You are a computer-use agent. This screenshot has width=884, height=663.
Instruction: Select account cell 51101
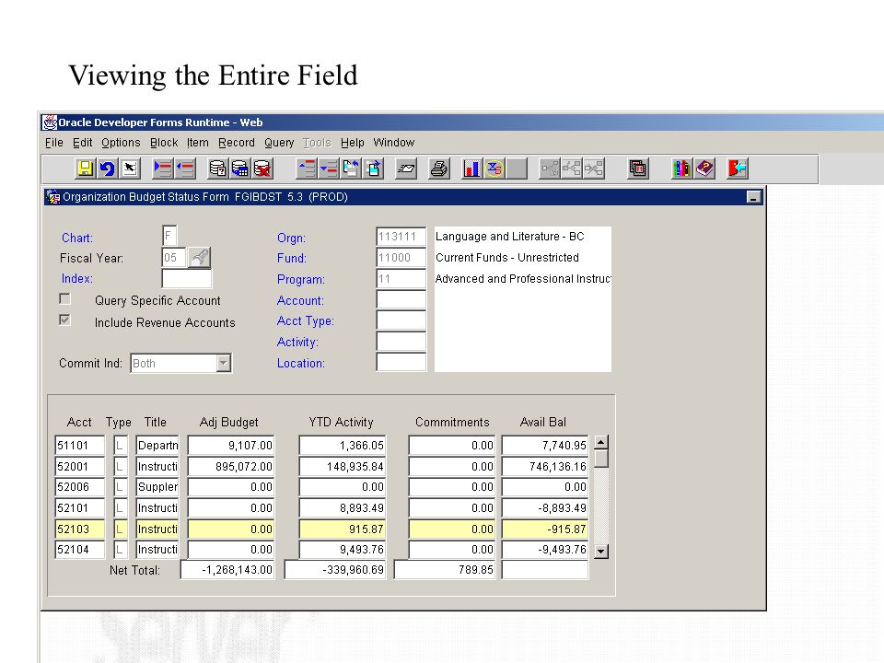pos(80,446)
